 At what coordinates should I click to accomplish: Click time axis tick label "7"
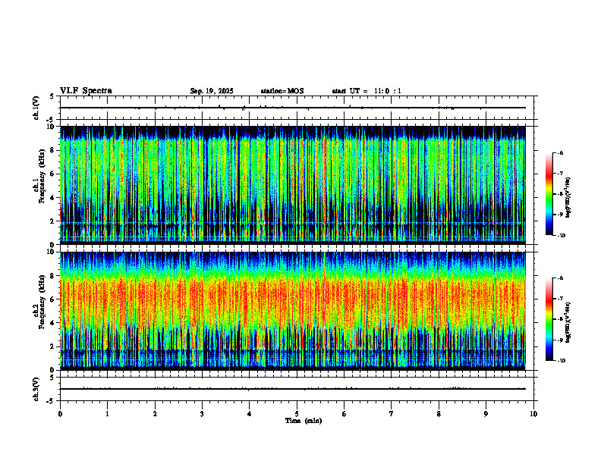click(x=392, y=414)
